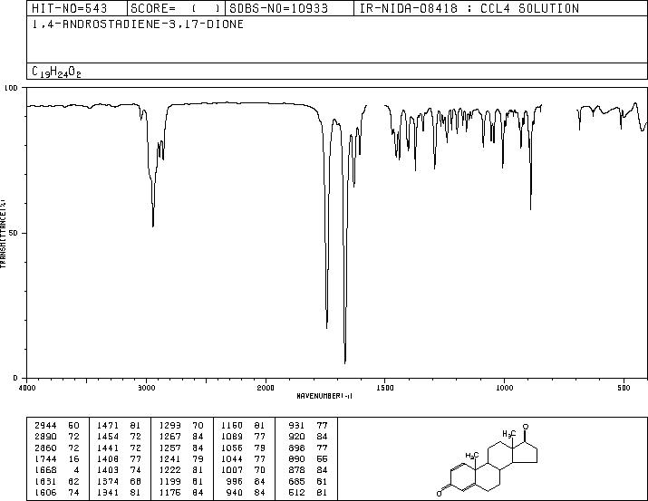648x501 pixels.
Task: Click the 2000 tick label on x-axis
Action: tap(266, 388)
